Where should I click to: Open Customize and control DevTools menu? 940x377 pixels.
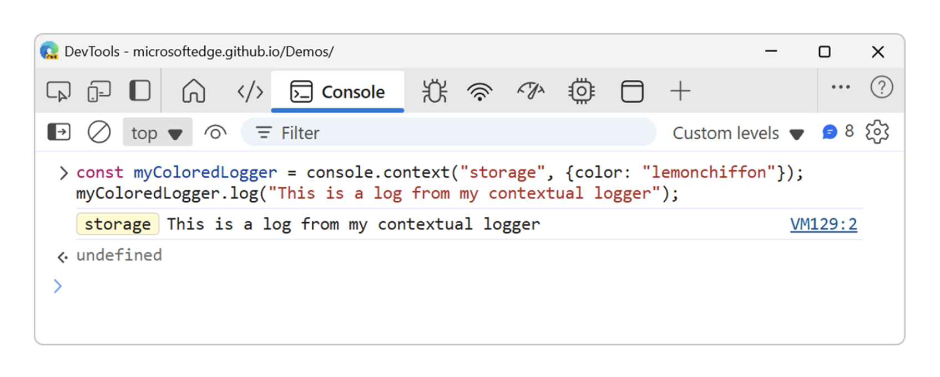[x=841, y=87]
